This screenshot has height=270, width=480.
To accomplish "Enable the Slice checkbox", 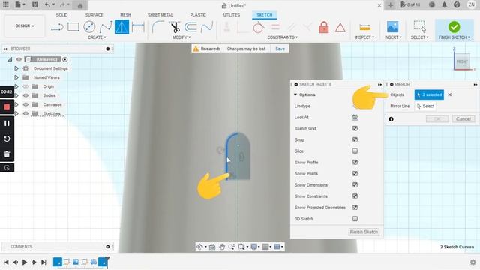I will pos(355,151).
